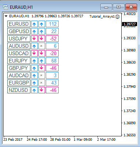Click first up arrow in GBPUSD row

(x=34, y=31)
